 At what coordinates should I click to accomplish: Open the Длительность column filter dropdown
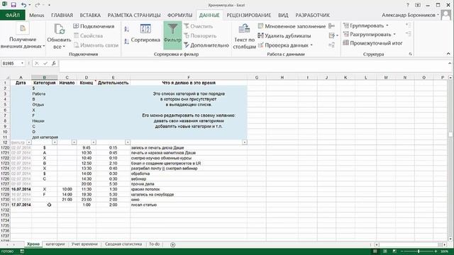click(x=128, y=142)
